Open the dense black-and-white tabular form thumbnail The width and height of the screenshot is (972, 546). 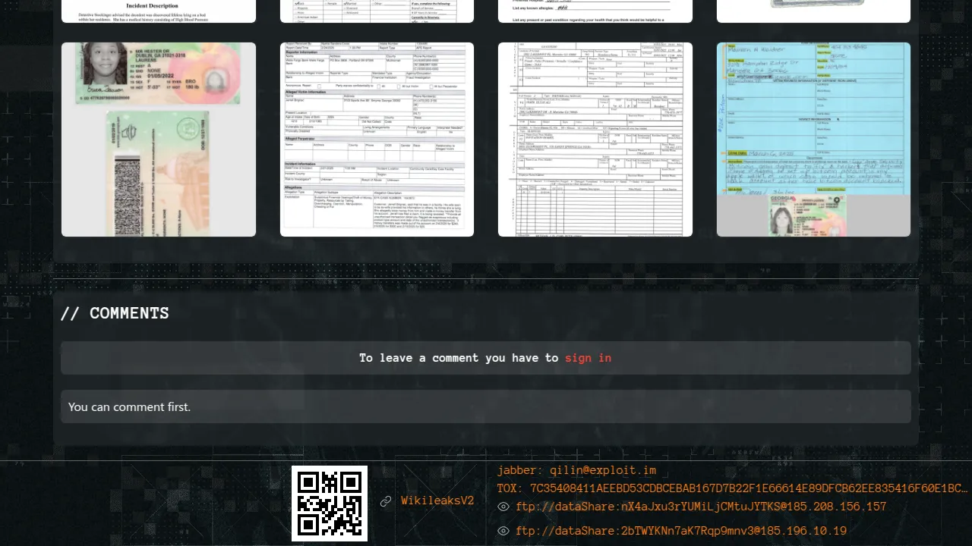click(x=595, y=140)
